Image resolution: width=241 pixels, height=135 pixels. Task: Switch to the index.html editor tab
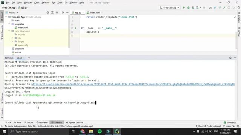pos(95,12)
